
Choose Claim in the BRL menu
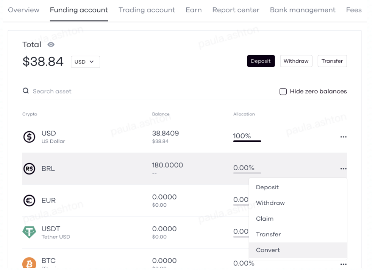click(265, 218)
